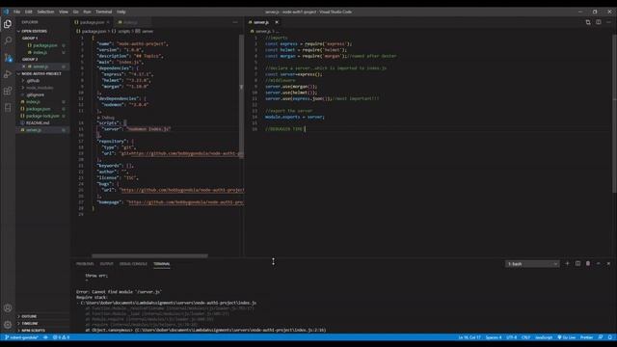Open more actions for the server.js editor group

coord(608,22)
